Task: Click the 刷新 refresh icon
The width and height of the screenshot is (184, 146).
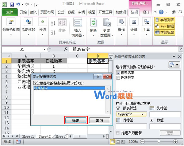Action: point(94,23)
